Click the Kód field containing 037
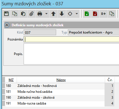This screenshot has width=119, height=109. (x=40, y=32)
